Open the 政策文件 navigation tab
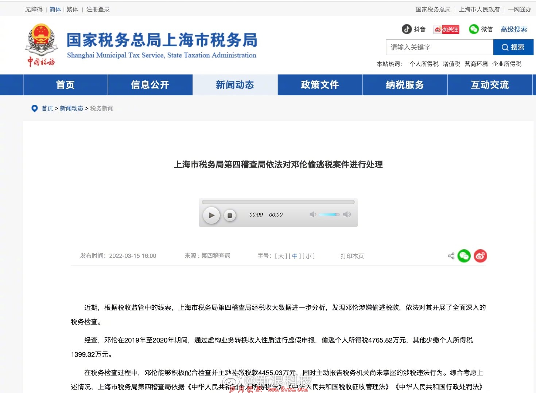 320,85
